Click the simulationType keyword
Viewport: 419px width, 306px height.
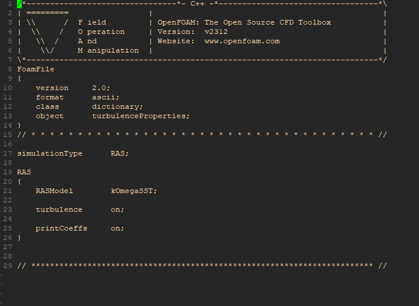click(x=50, y=153)
